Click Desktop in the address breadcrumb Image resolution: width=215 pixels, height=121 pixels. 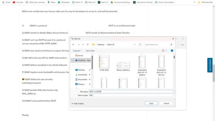tap(101, 45)
